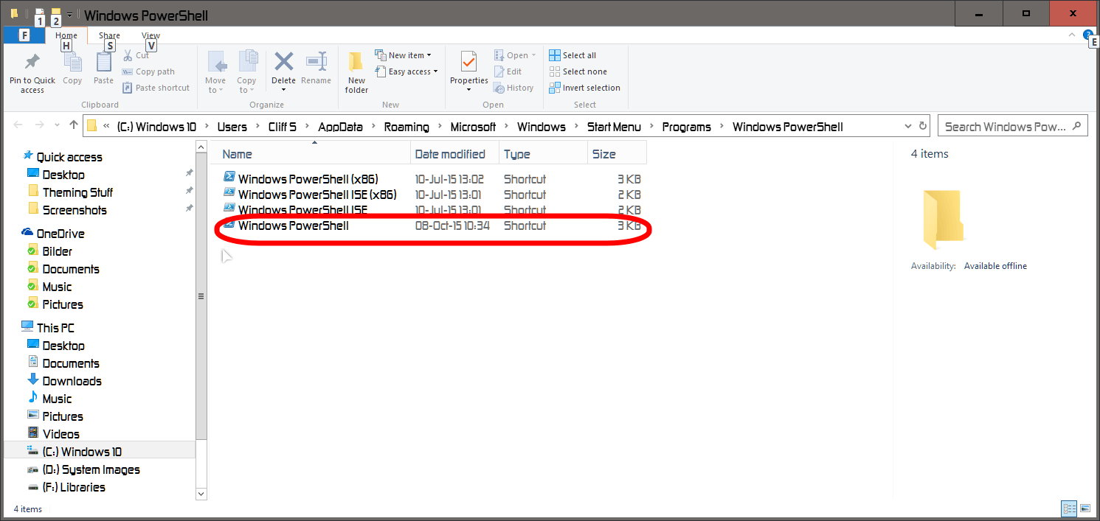The height and width of the screenshot is (521, 1100).
Task: Switch to the Share tab
Action: tap(109, 35)
